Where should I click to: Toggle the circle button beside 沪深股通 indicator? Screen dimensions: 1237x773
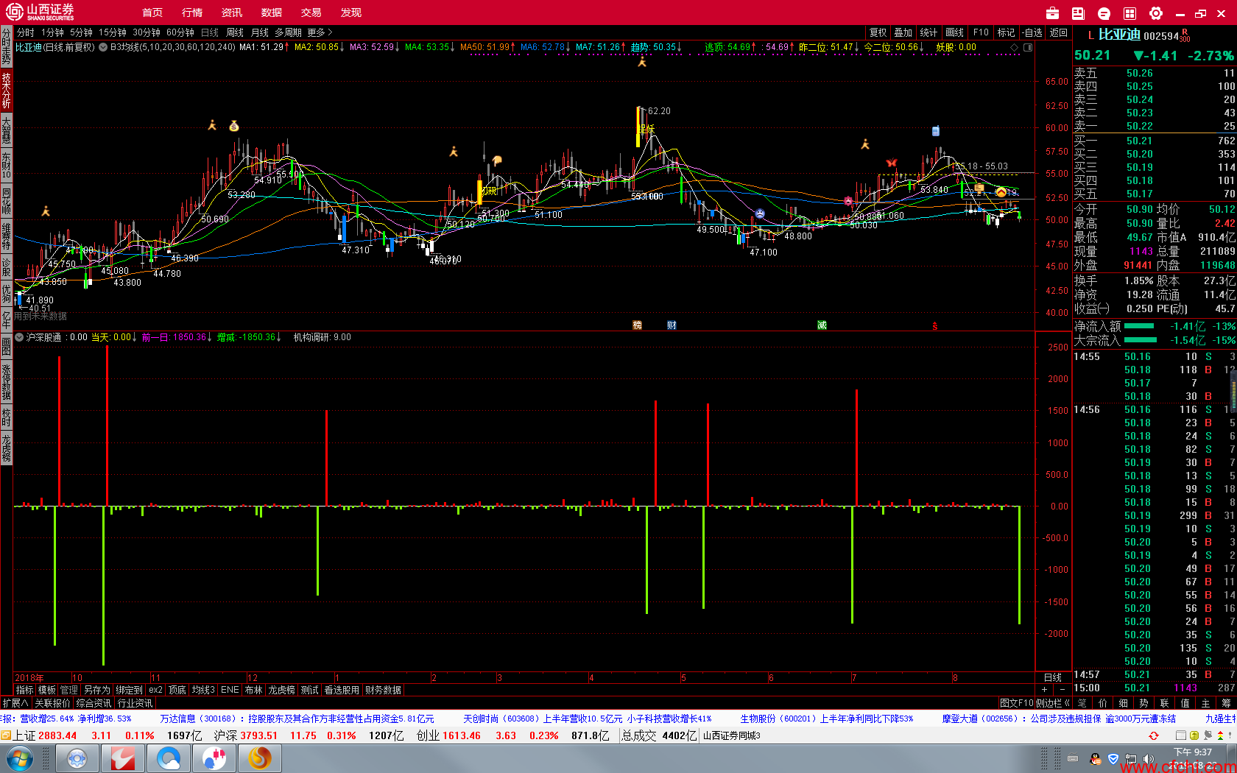point(19,337)
